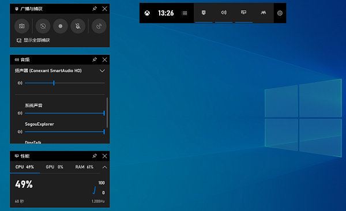Screen dimensions: 346x211
Task: Open the widget menu list icon
Action: click(x=185, y=13)
